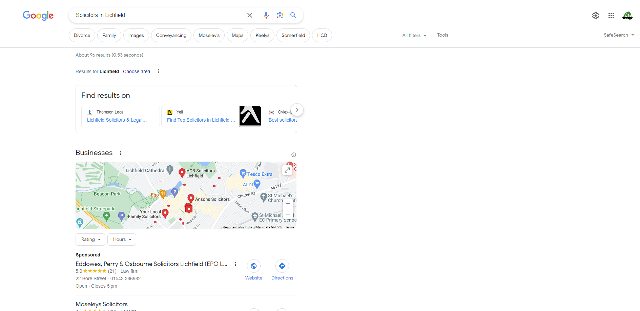The height and width of the screenshot is (311, 640).
Task: Click the Lichfield Skatepark map marker
Action: point(106,216)
